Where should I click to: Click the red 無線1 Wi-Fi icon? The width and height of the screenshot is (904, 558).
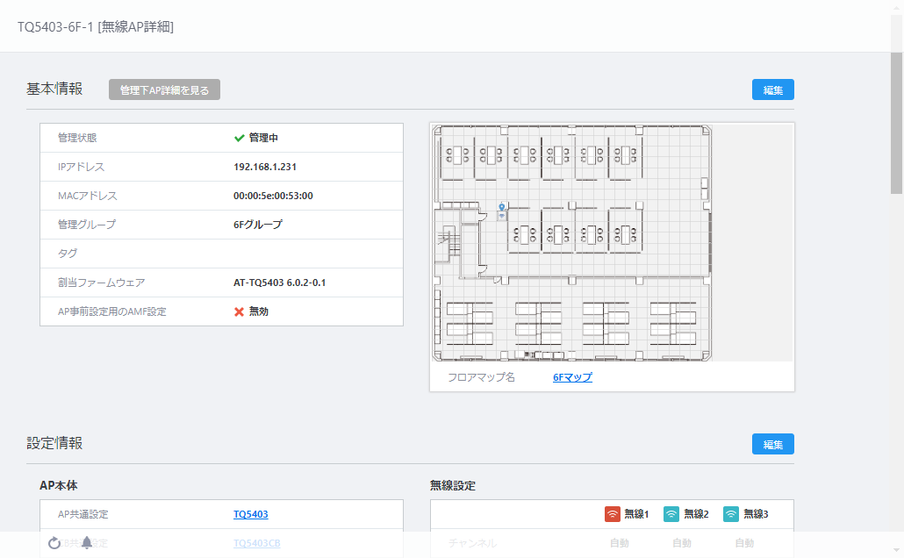pyautogui.click(x=613, y=514)
